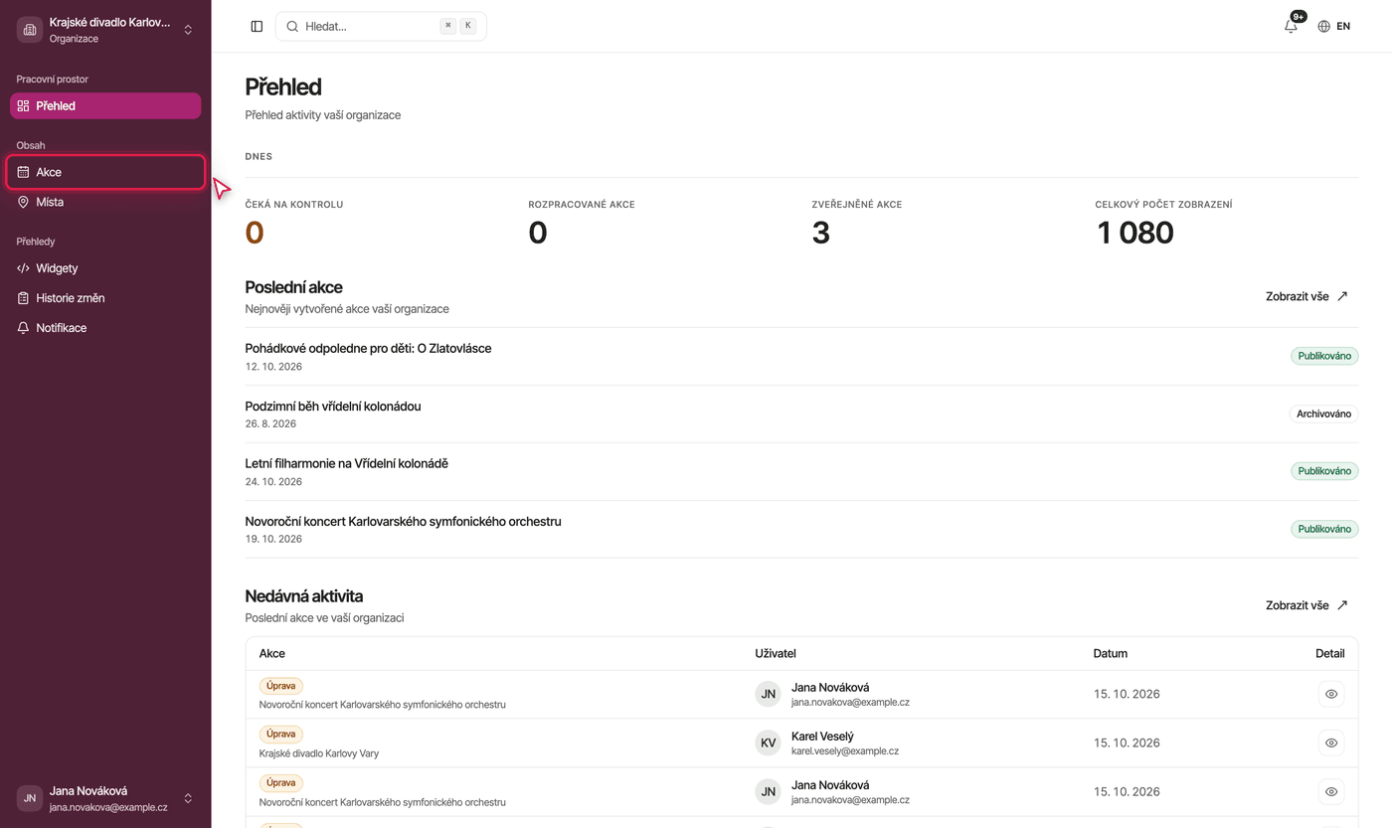1392x828 pixels.
Task: Expand the organization switcher chevron
Action: (188, 30)
